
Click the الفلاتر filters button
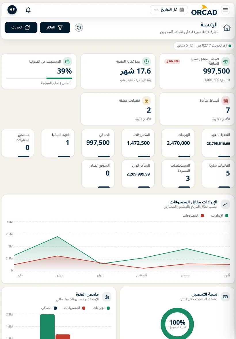point(55,28)
